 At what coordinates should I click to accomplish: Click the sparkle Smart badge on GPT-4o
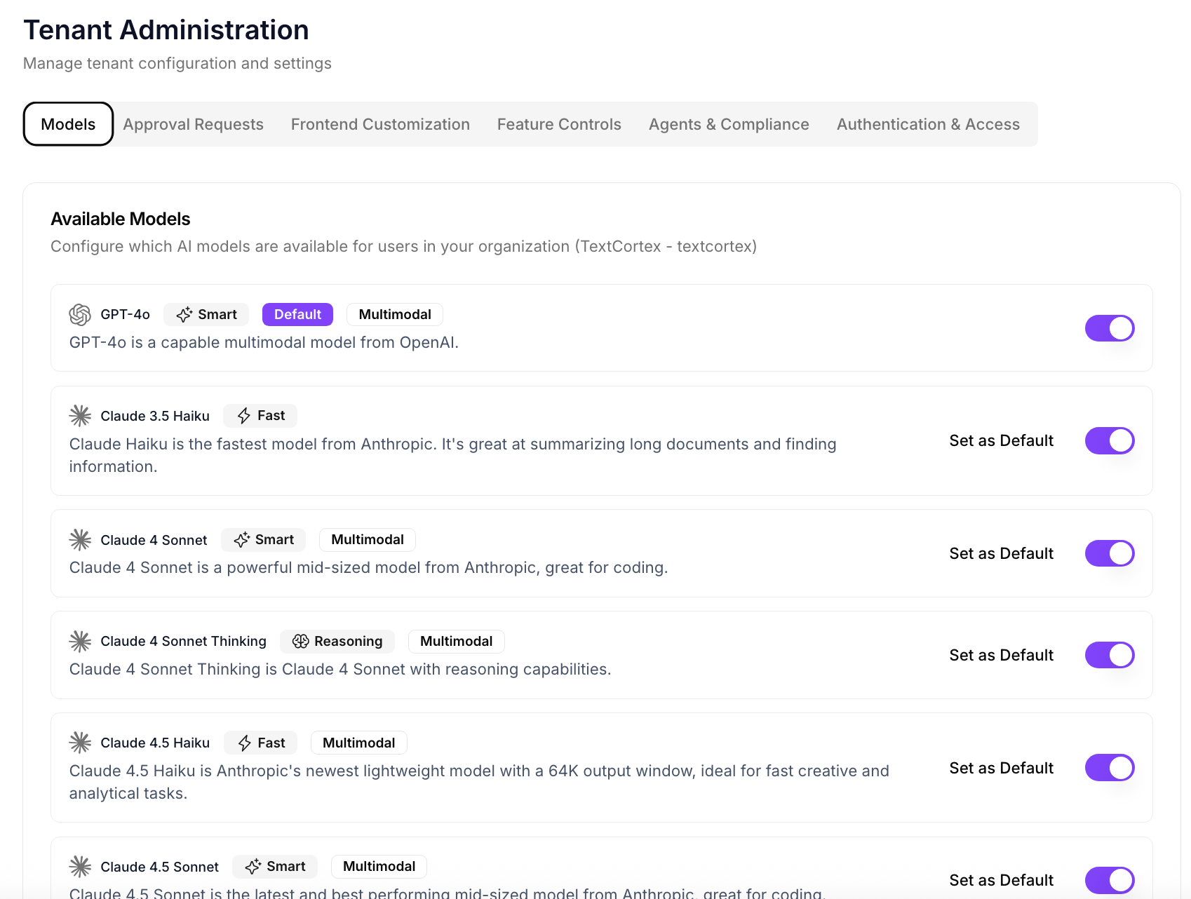206,315
